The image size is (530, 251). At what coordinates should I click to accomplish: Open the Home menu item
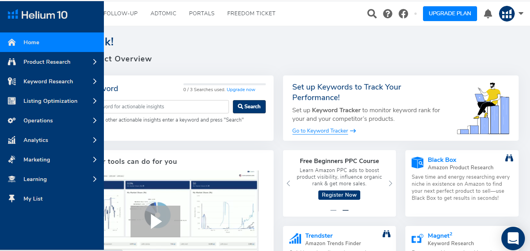[52, 42]
